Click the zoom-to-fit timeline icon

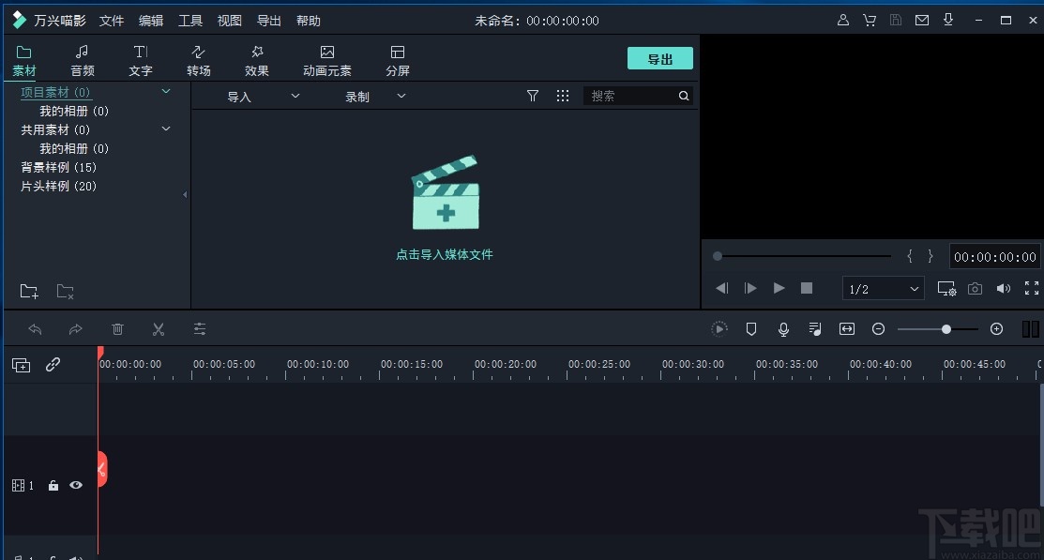(847, 329)
